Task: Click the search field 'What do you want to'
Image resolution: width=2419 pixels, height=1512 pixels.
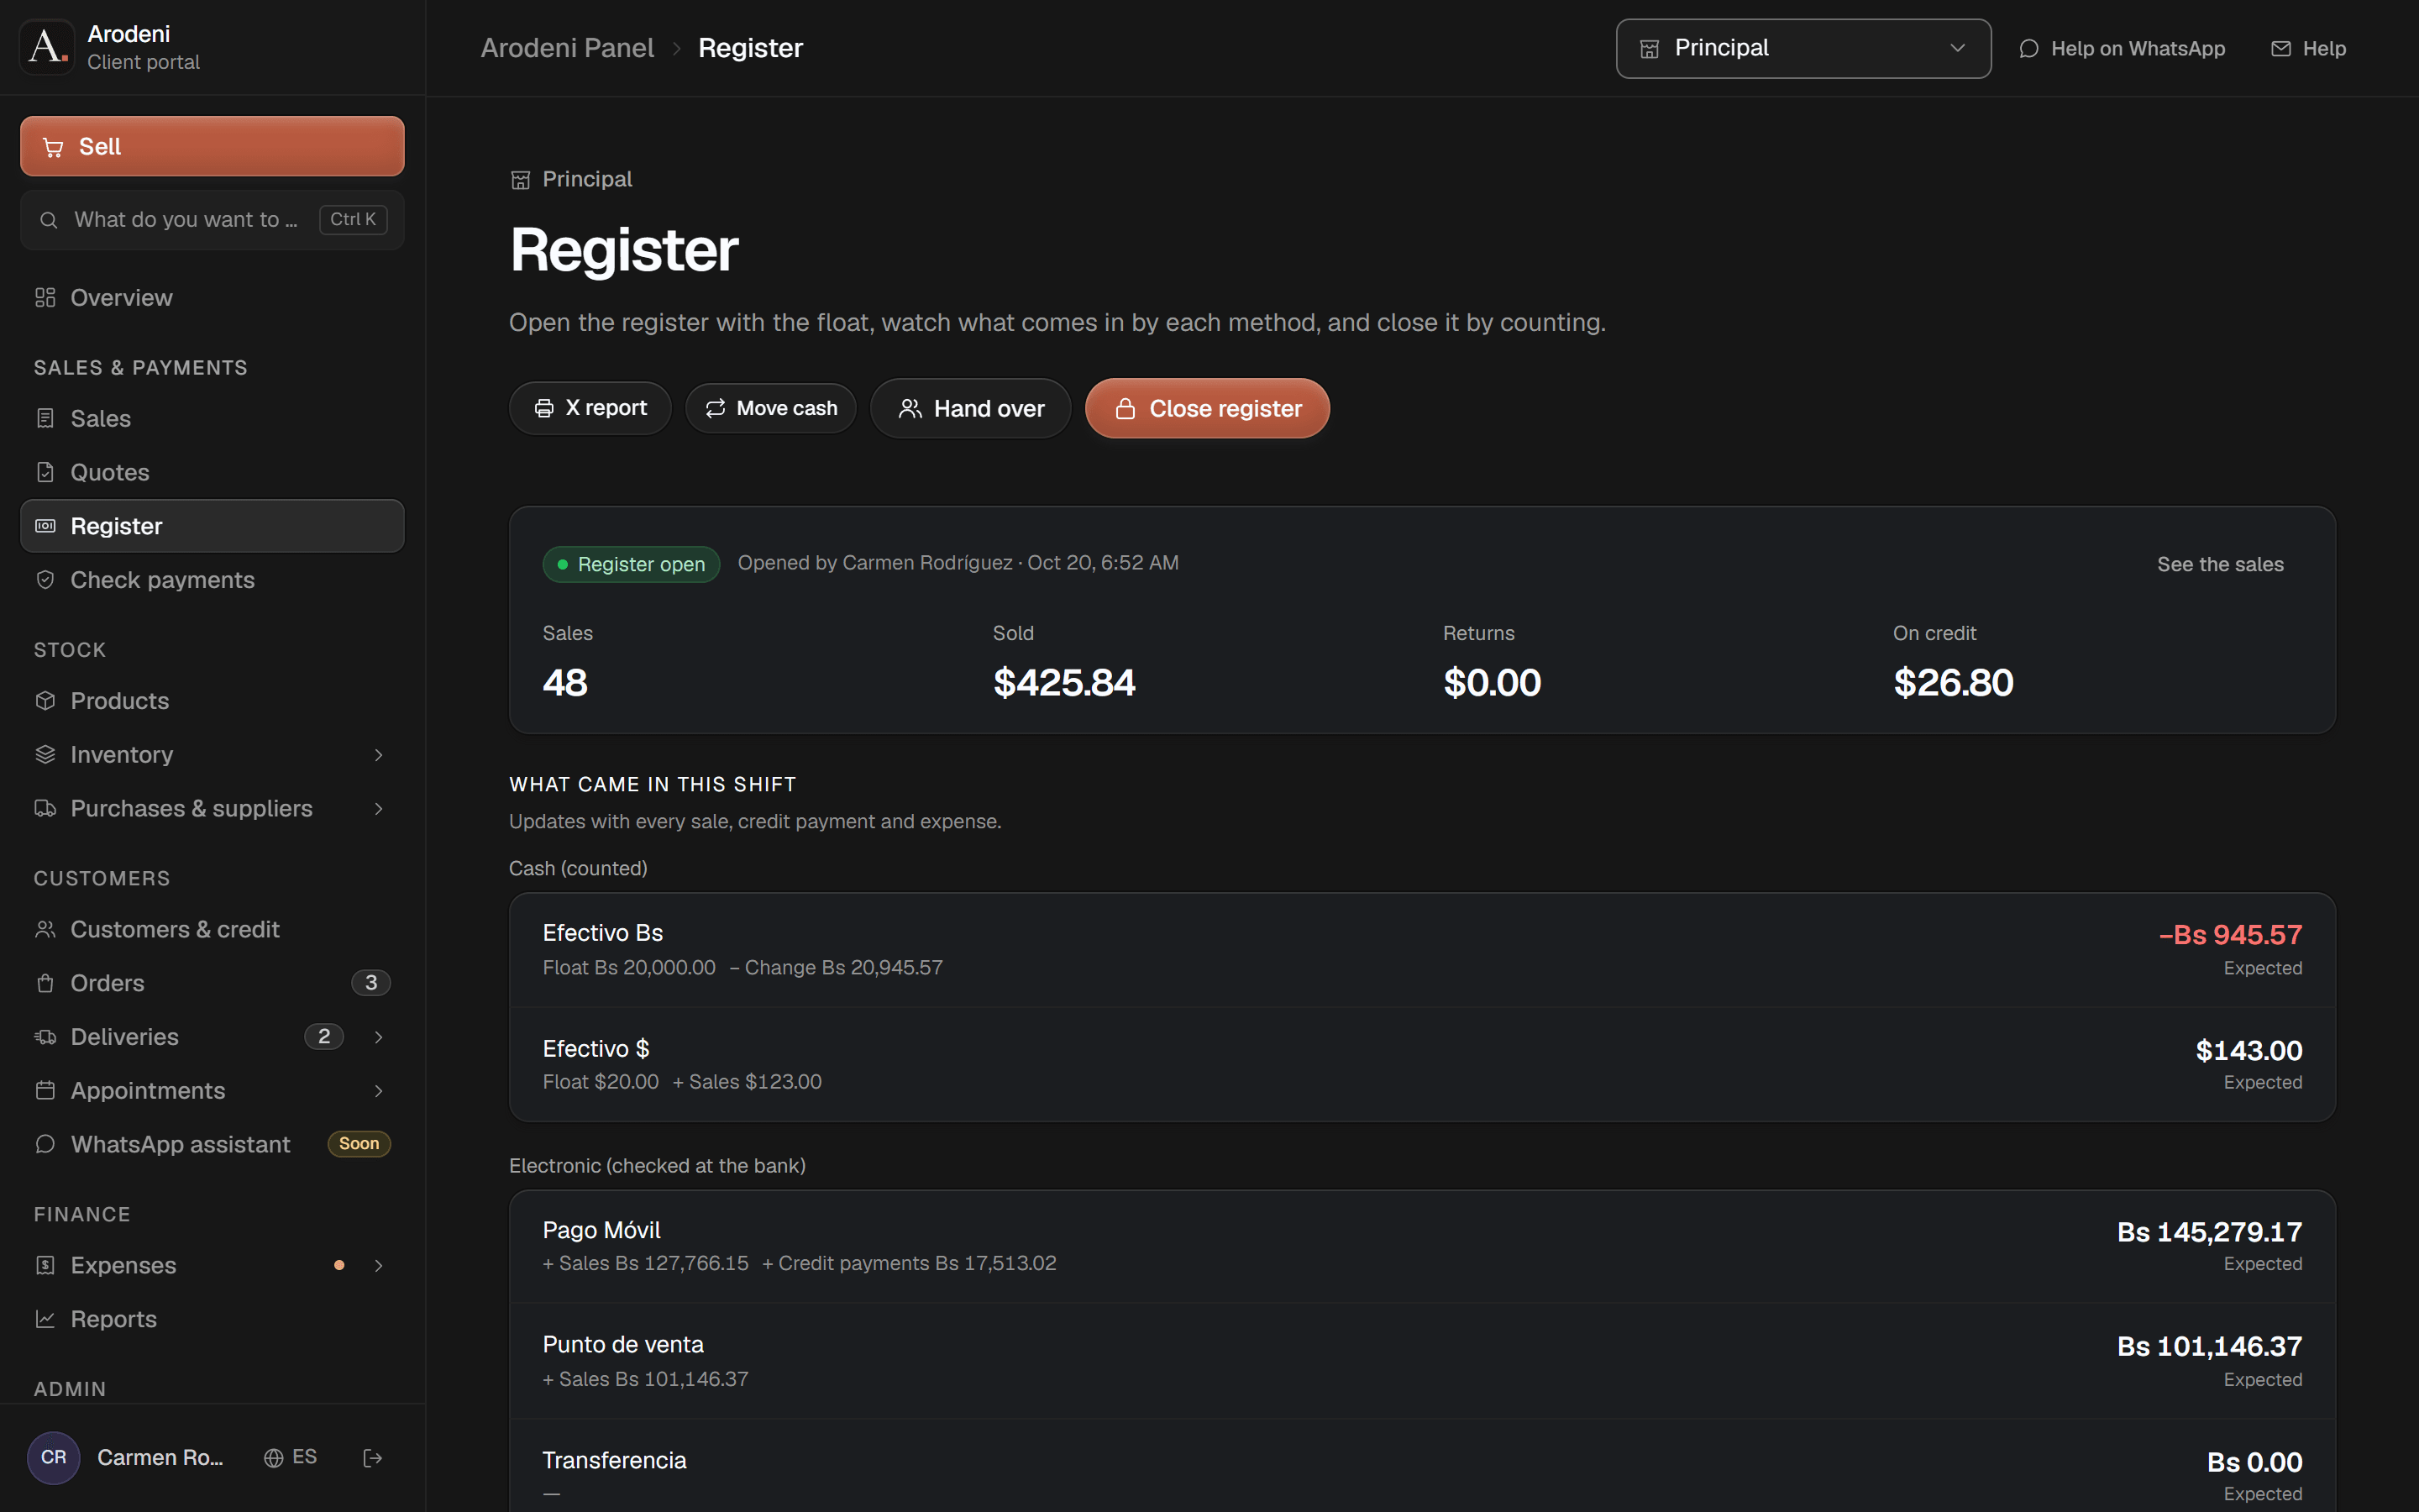Action: pos(212,220)
